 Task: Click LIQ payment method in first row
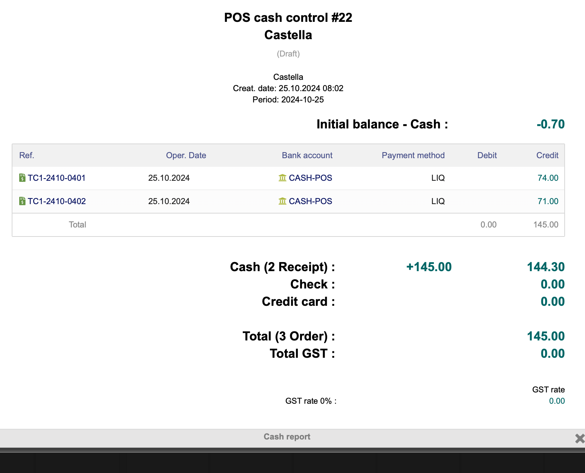coord(438,178)
